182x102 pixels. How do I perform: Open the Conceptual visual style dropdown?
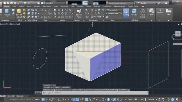tap(114, 10)
